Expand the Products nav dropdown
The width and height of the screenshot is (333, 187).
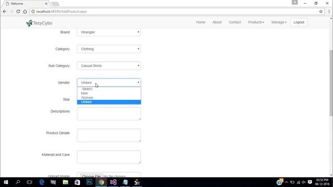(256, 22)
